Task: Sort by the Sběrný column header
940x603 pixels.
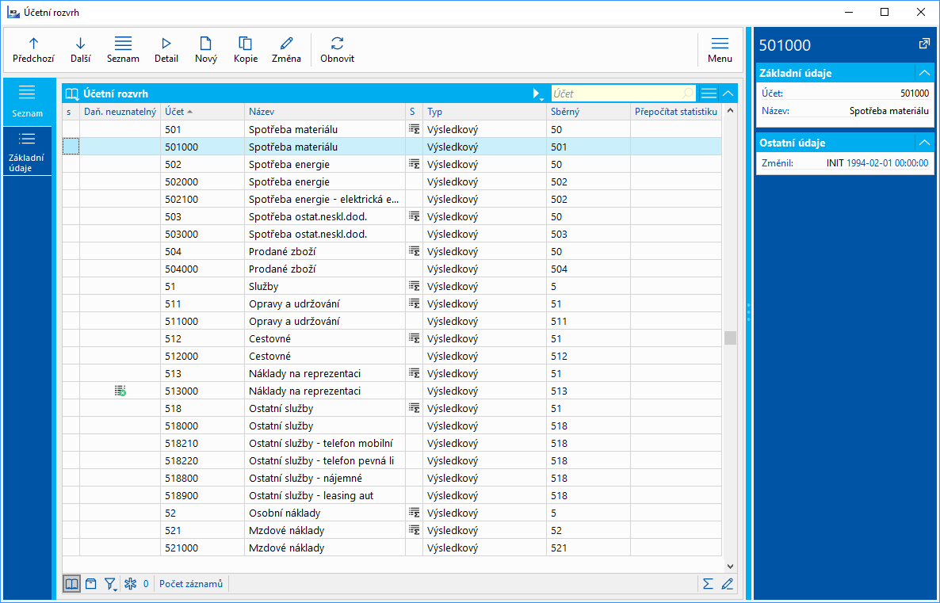Action: 587,112
